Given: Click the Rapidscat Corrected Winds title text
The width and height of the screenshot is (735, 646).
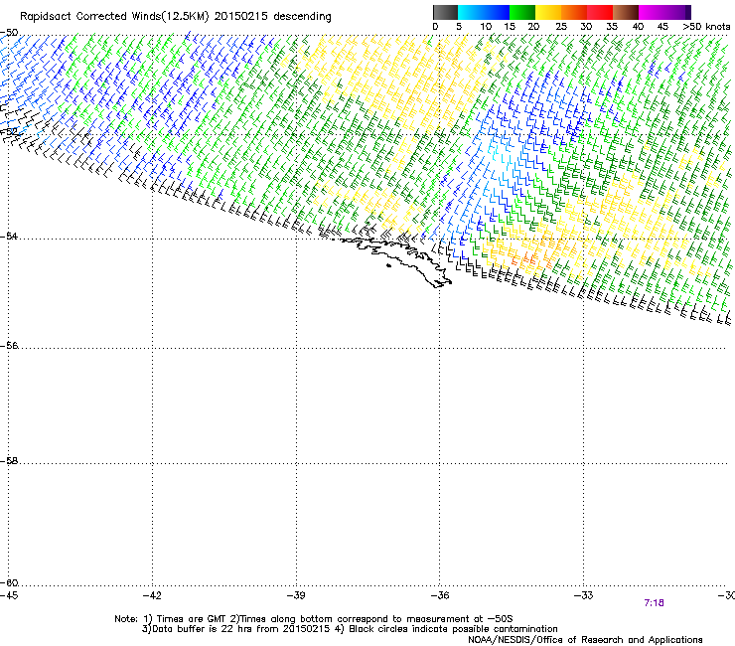Looking at the screenshot, I should (x=176, y=17).
